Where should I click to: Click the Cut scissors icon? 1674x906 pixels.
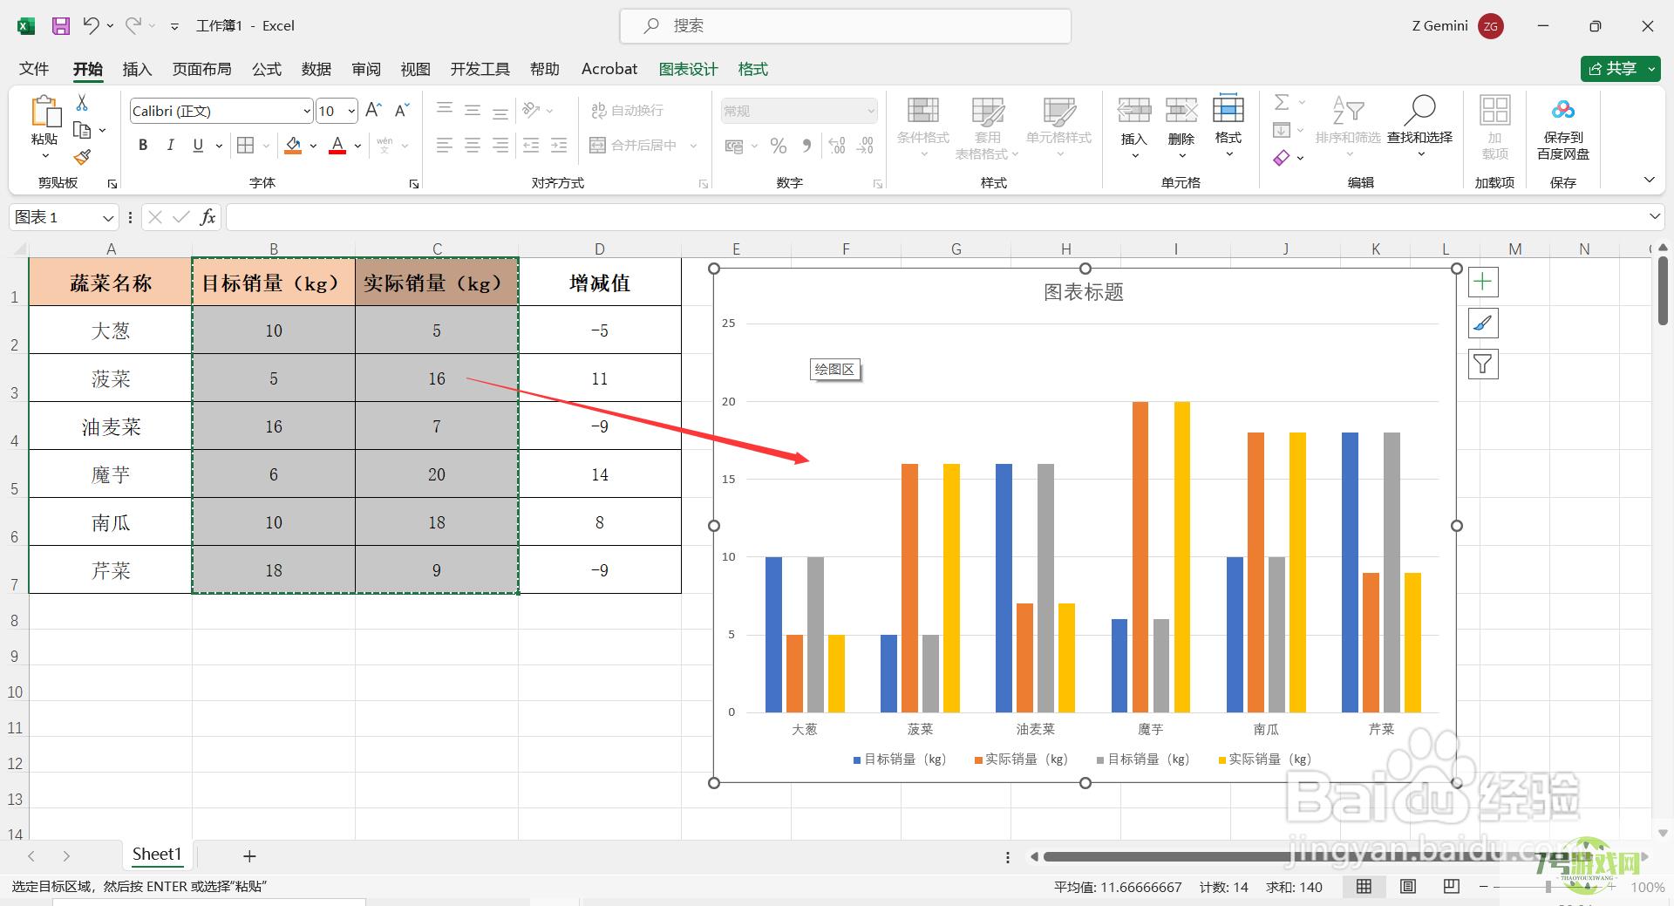point(82,103)
